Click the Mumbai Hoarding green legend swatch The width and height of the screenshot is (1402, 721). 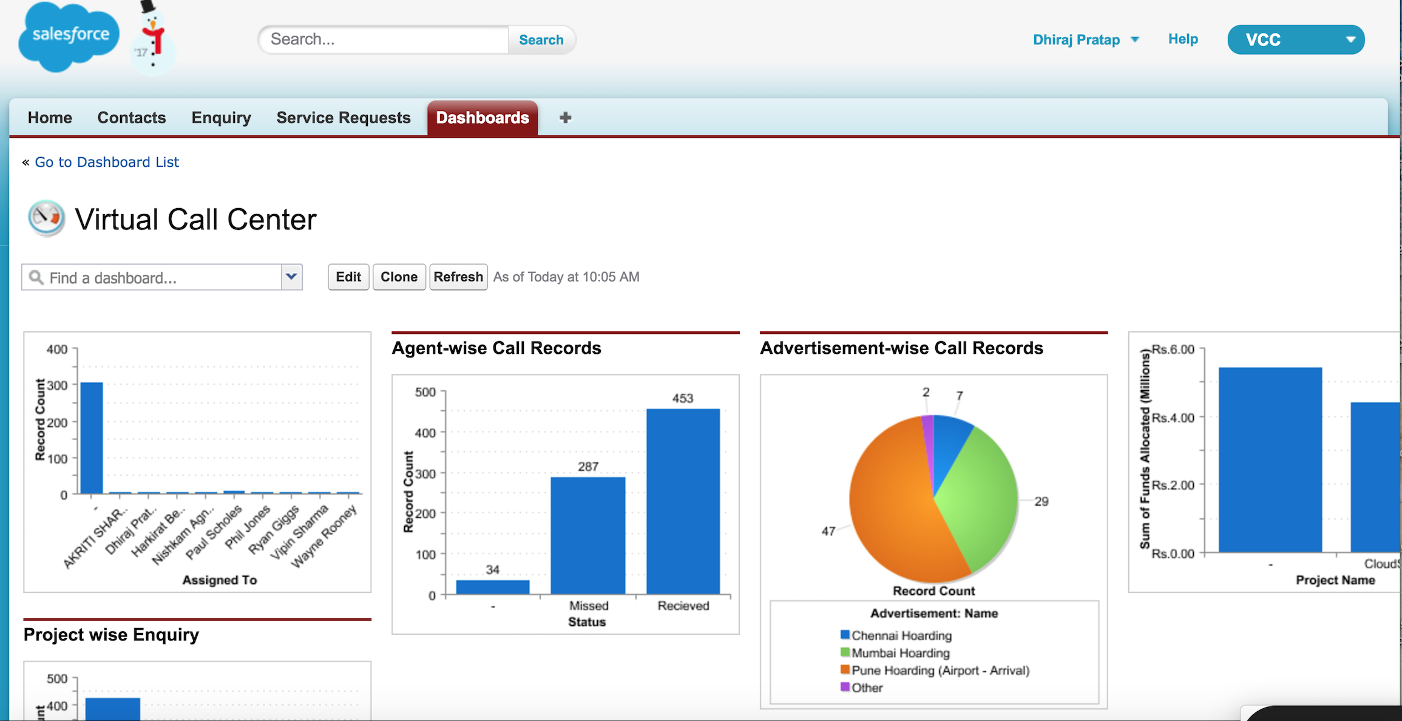click(844, 652)
